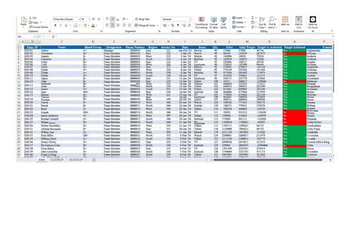Decrease font size with the smaller A icon
The image size is (350, 236).
coord(99,19)
